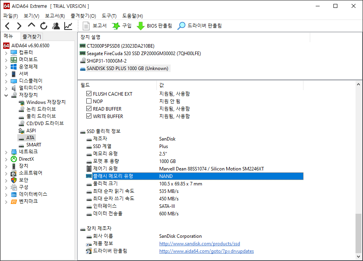The image size is (363, 261).
Task: Open the 도움말(H) menu
Action: pyautogui.click(x=133, y=16)
